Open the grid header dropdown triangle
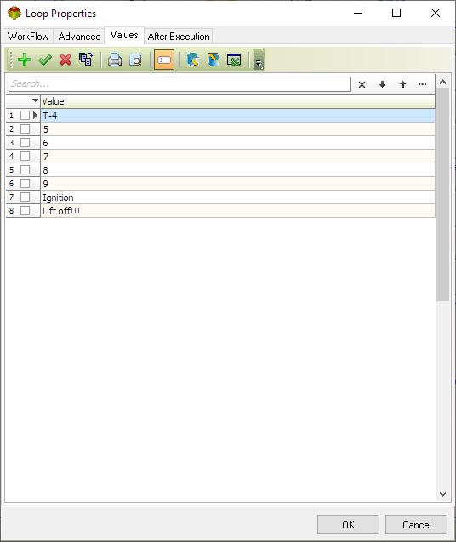456x542 pixels. click(35, 100)
